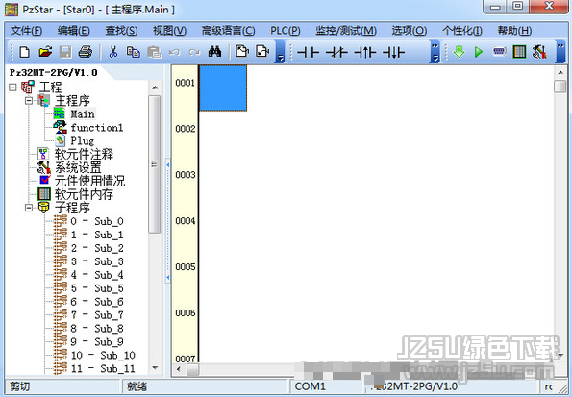Click the import document toolbar icon
572x397 pixels.
click(x=242, y=52)
